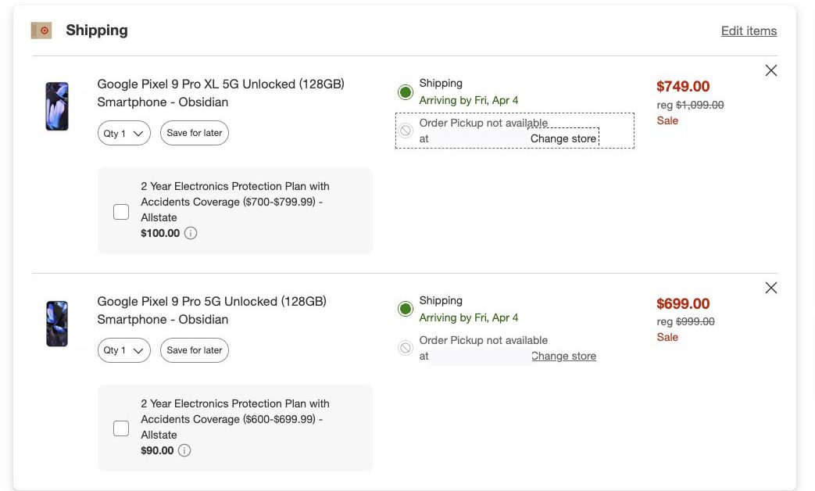Select Shipping radio for Pixel 9 Pro XL
This screenshot has height=491, width=815.
[x=405, y=92]
